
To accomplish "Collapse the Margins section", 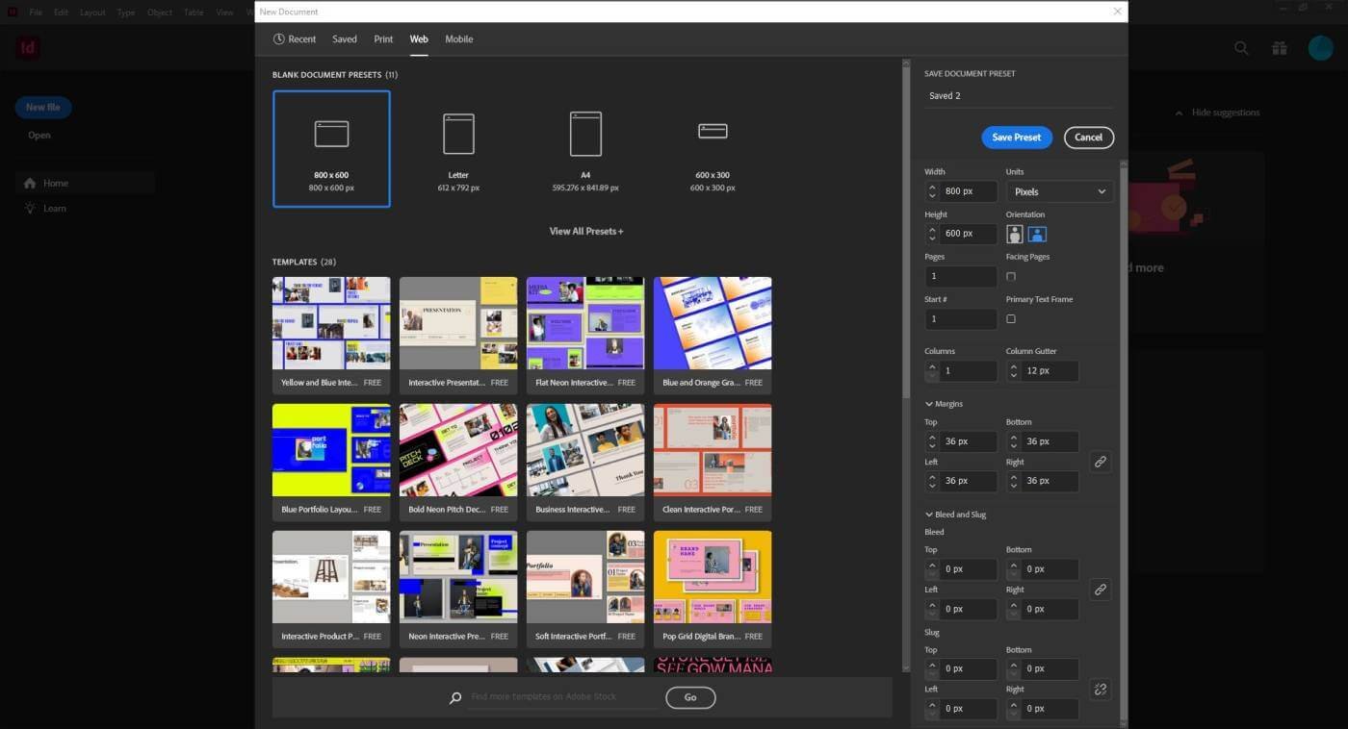I will tap(944, 404).
